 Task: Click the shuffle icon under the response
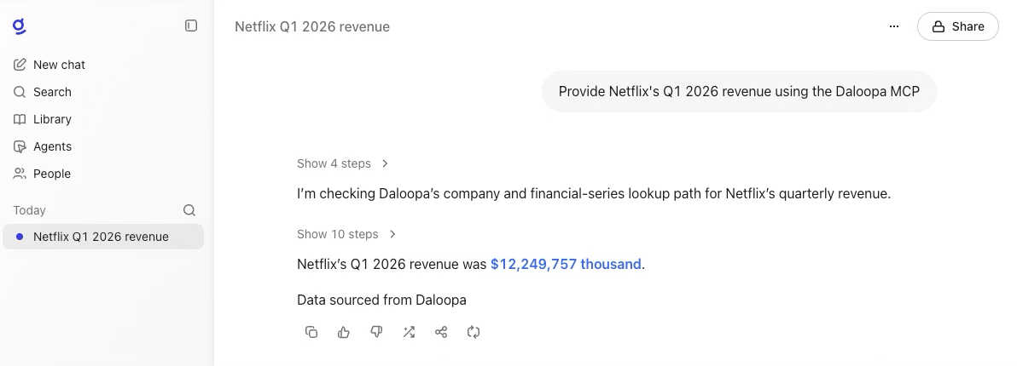(x=409, y=332)
